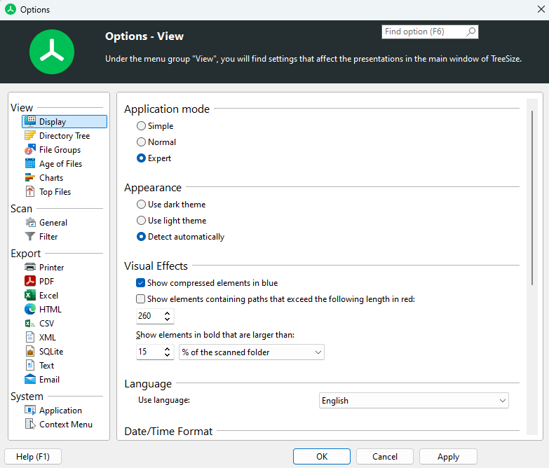Click the Cancel button

pyautogui.click(x=385, y=457)
